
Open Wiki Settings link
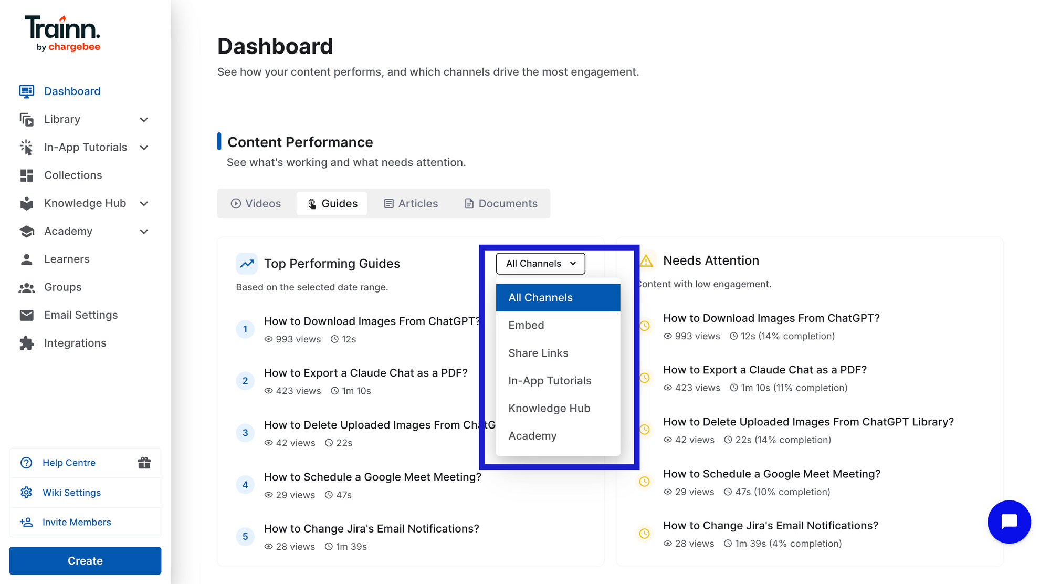coord(71,493)
